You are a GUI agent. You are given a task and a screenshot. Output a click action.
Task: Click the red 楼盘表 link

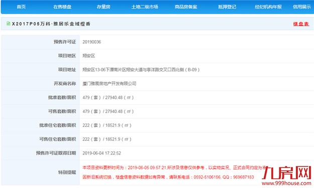pos(301,24)
